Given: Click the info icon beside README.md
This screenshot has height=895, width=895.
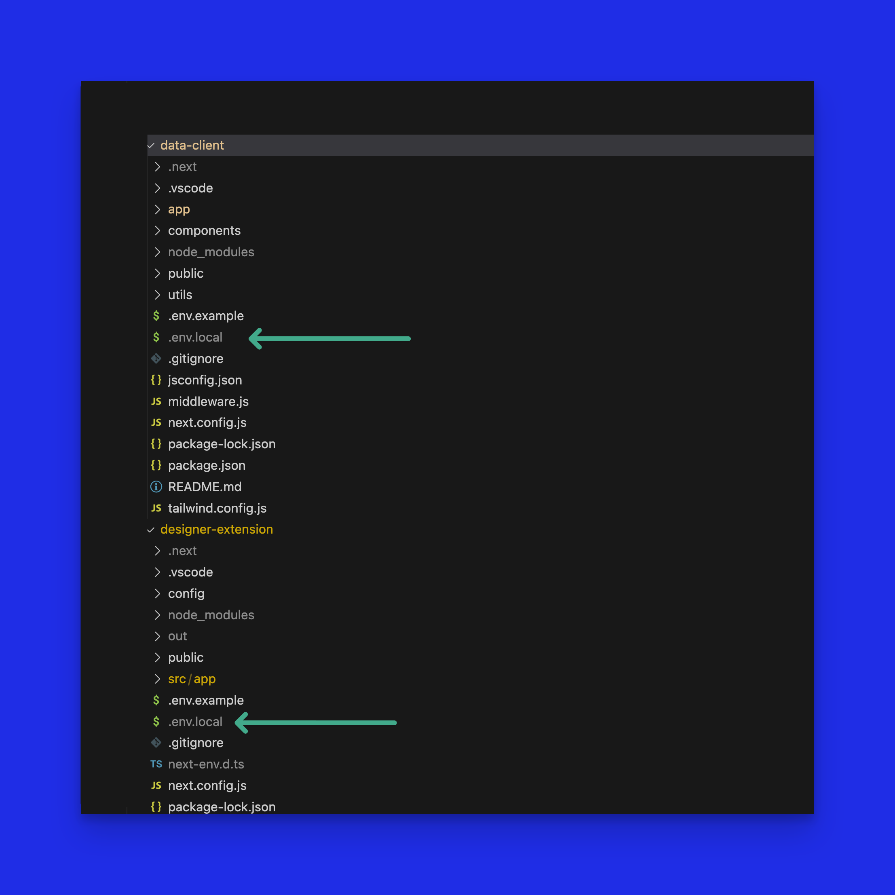Looking at the screenshot, I should click(156, 486).
